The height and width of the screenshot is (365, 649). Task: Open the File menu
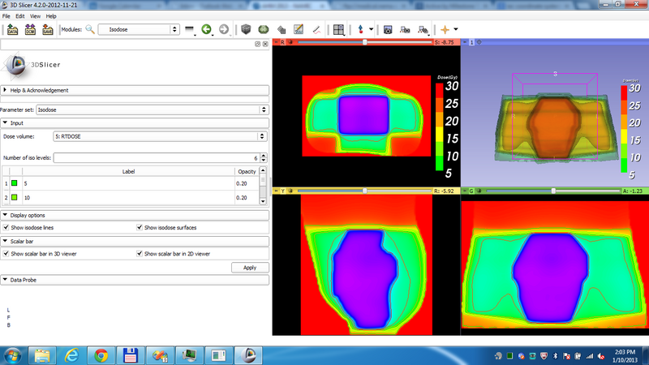click(6, 15)
